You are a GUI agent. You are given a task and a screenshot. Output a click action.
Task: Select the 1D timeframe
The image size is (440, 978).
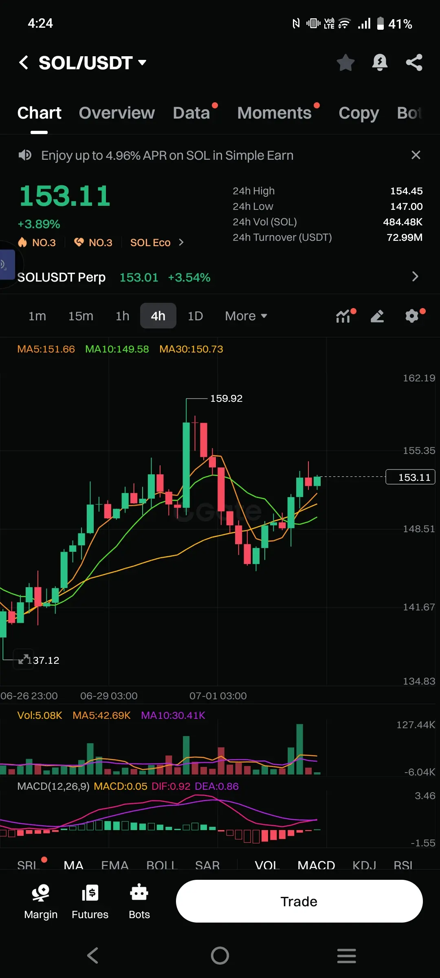pyautogui.click(x=195, y=316)
